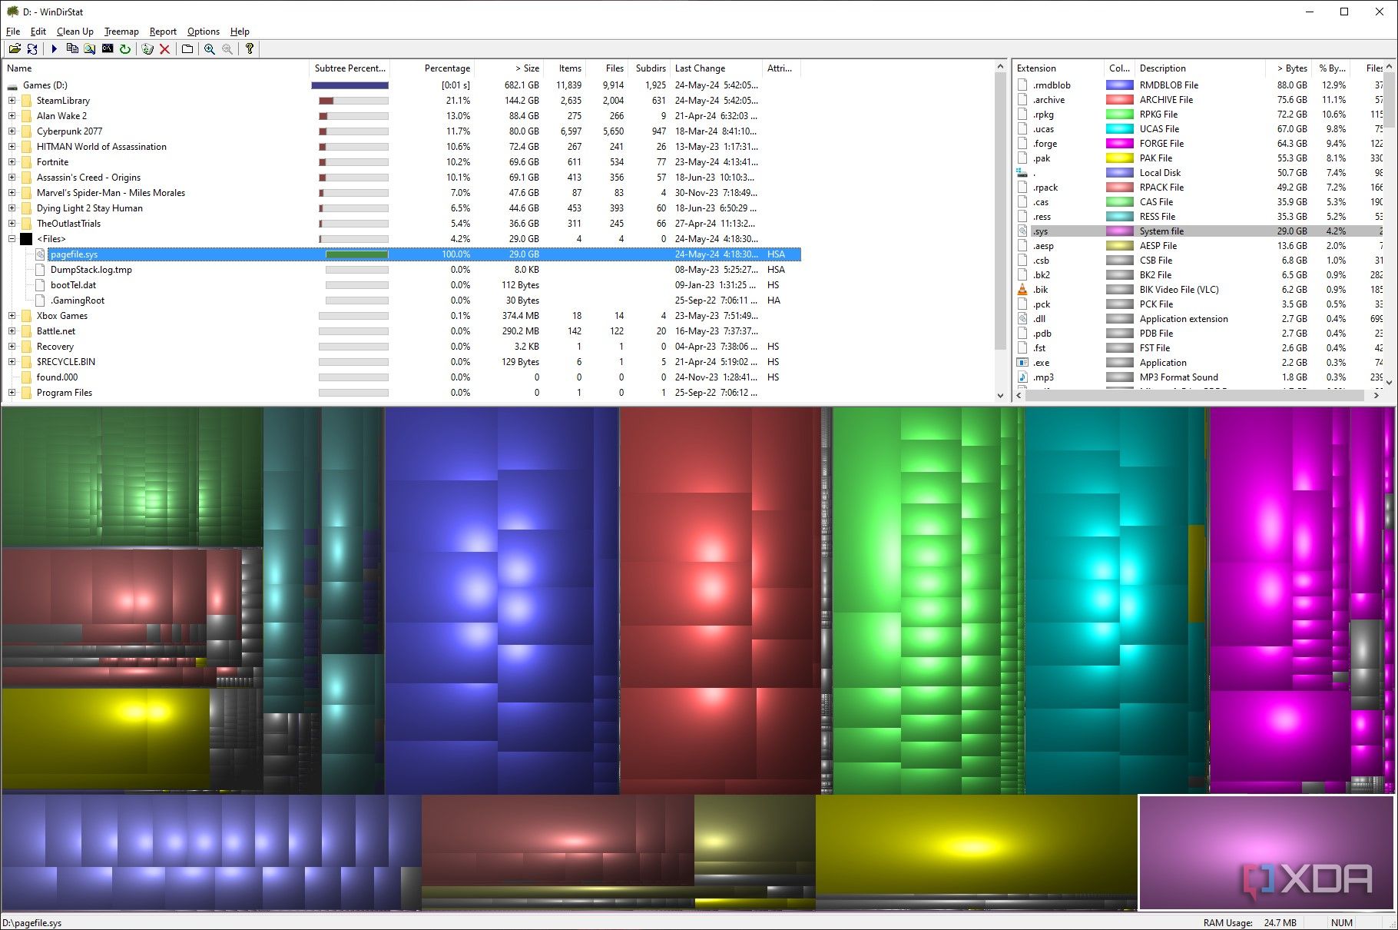The image size is (1398, 930).
Task: Sort extensions by Bytes column header
Action: pos(1289,68)
